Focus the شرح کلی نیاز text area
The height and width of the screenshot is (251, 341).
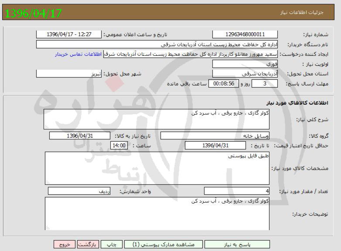pyautogui.click(x=157, y=119)
